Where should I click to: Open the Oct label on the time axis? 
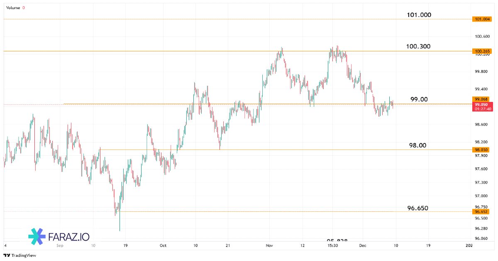[163, 245]
